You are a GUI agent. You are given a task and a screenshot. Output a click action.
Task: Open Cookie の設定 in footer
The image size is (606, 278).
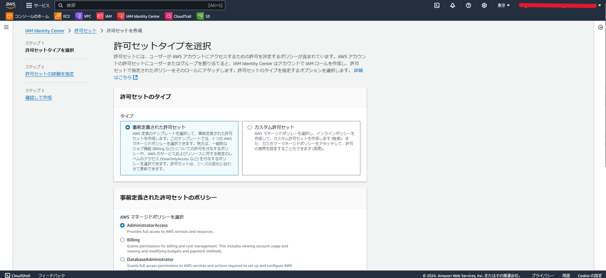[x=590, y=275]
